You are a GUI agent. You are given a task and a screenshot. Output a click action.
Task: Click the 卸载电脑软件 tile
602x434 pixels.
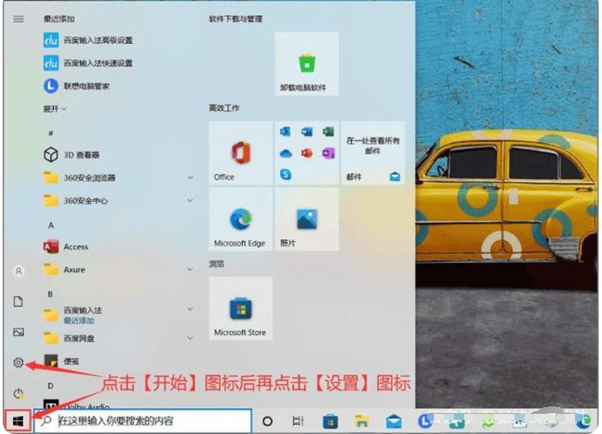click(307, 64)
